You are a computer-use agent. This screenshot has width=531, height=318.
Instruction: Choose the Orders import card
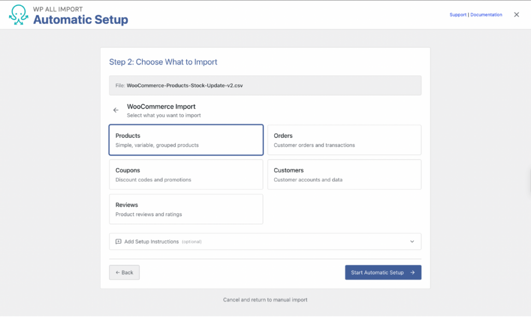click(344, 140)
